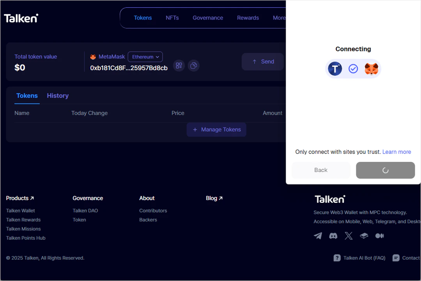Viewport: 421px width, 281px height.
Task: Click the Talken T icon in Connecting dialog
Action: coord(335,68)
